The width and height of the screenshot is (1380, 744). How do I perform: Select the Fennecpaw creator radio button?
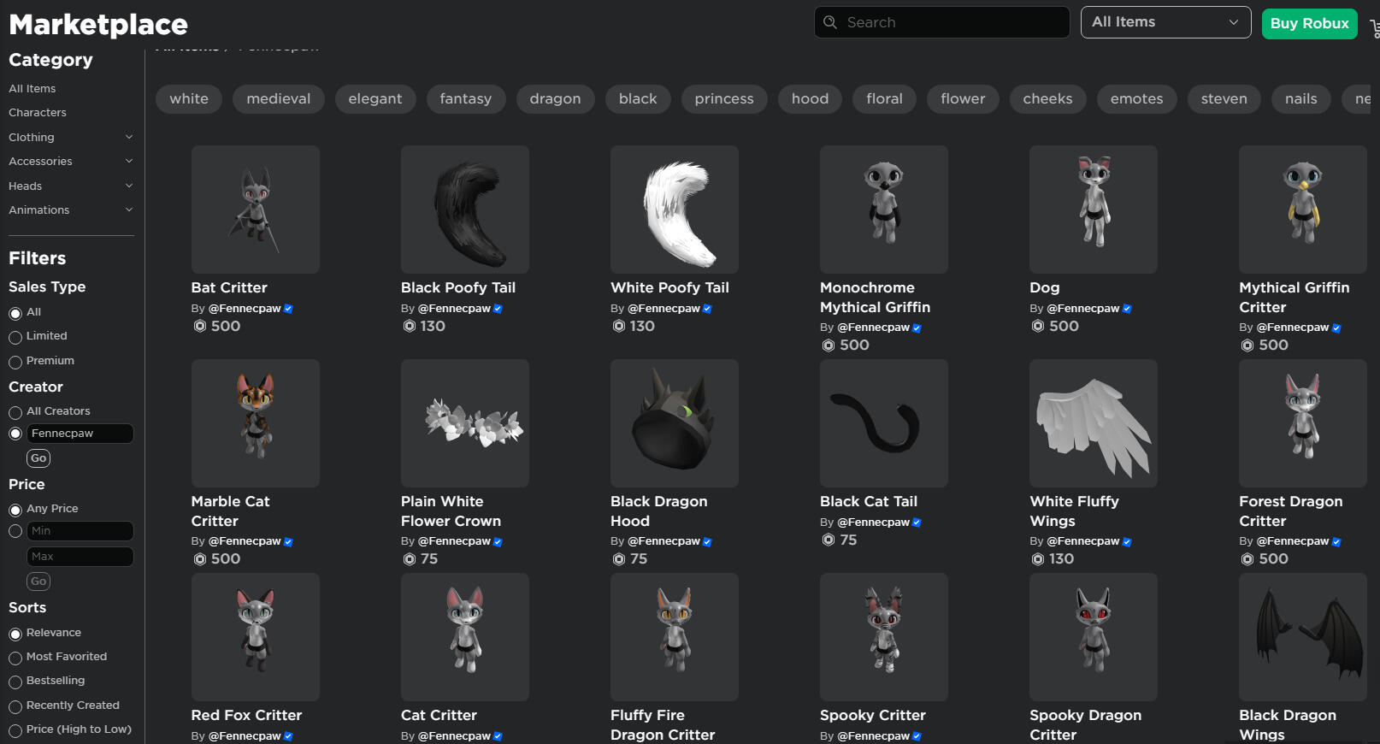(15, 434)
